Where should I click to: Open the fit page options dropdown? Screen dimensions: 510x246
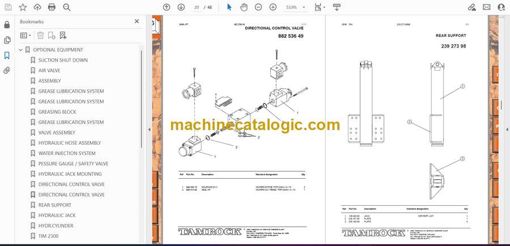point(320,7)
